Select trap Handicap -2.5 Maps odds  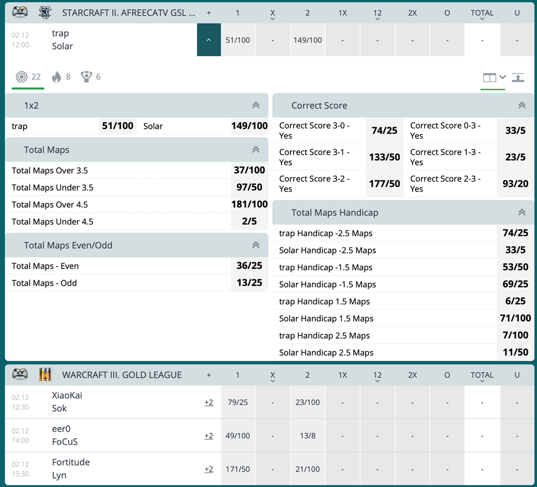pyautogui.click(x=515, y=233)
